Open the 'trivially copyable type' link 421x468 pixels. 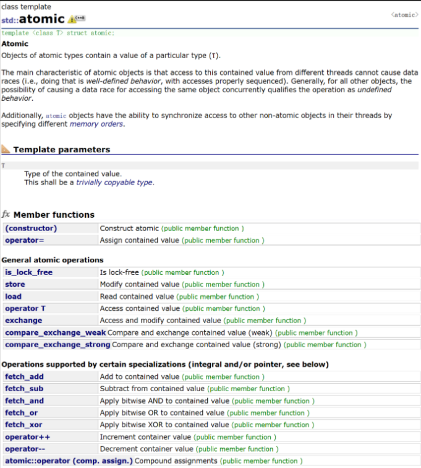click(x=114, y=183)
